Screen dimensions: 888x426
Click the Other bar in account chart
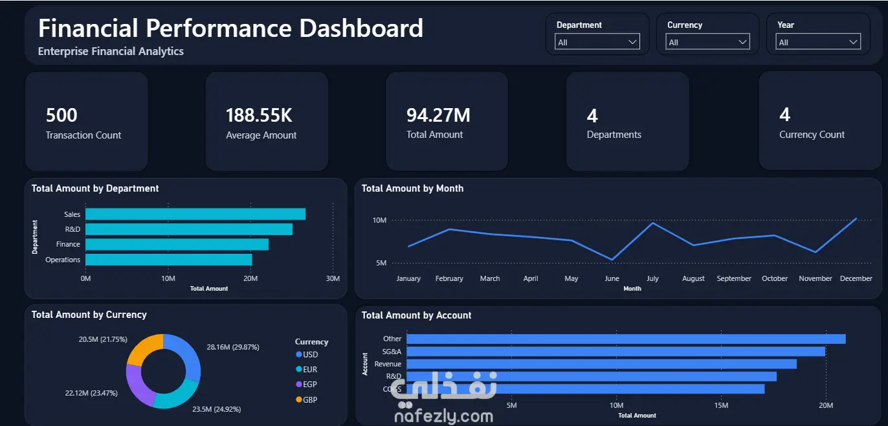pos(626,339)
